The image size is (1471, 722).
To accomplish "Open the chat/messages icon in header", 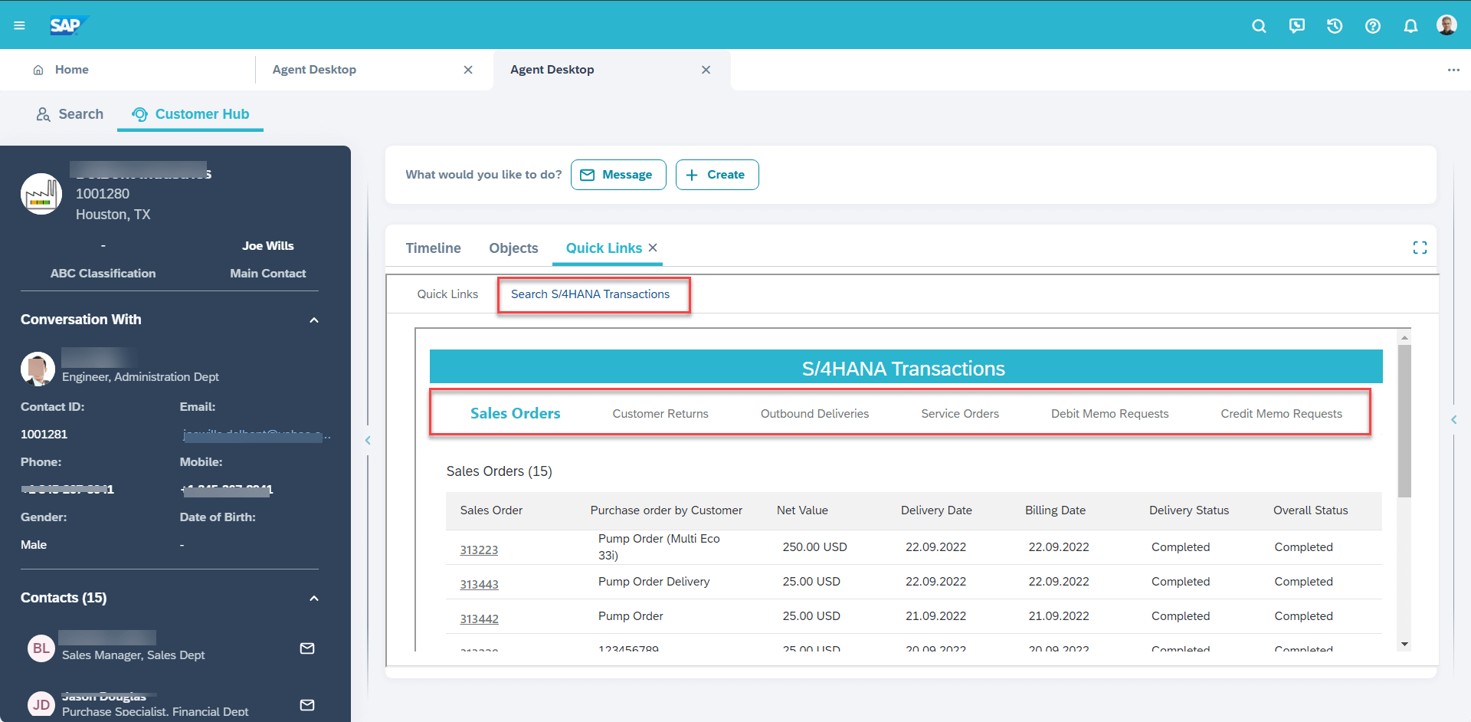I will click(x=1296, y=25).
